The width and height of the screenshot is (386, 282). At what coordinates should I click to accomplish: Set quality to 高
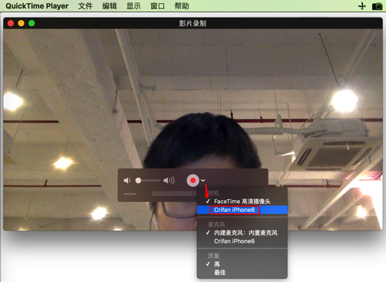(x=242, y=264)
